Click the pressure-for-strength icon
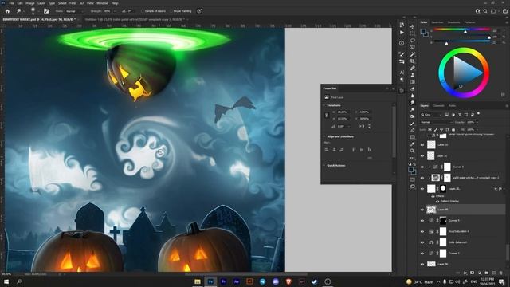The image size is (510, 287). tap(199, 11)
